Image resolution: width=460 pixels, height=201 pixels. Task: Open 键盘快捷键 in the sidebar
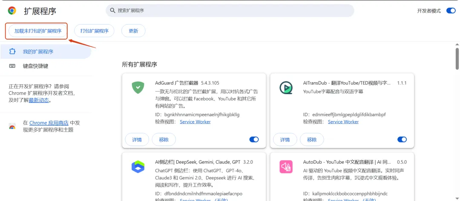click(x=46, y=66)
